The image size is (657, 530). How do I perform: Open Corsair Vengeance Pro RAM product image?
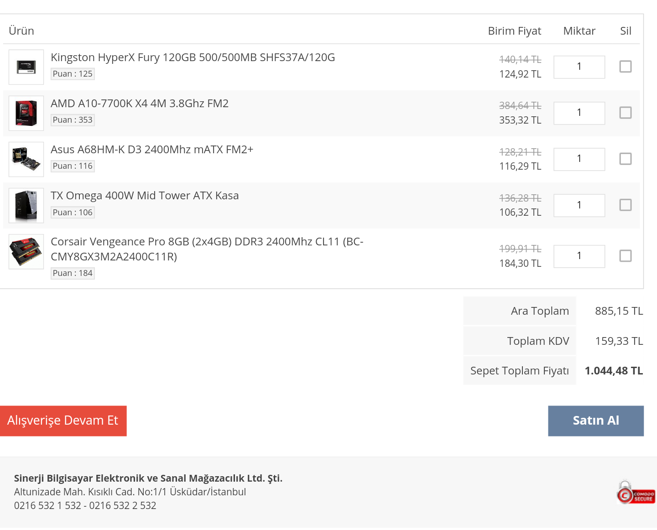pyautogui.click(x=26, y=251)
